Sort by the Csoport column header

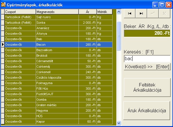tap(20, 12)
